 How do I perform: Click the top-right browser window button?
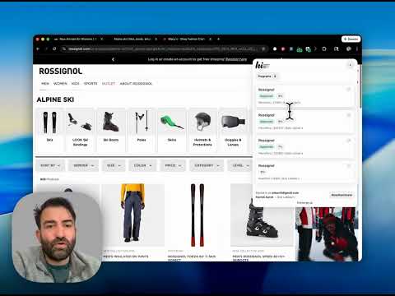(x=351, y=39)
